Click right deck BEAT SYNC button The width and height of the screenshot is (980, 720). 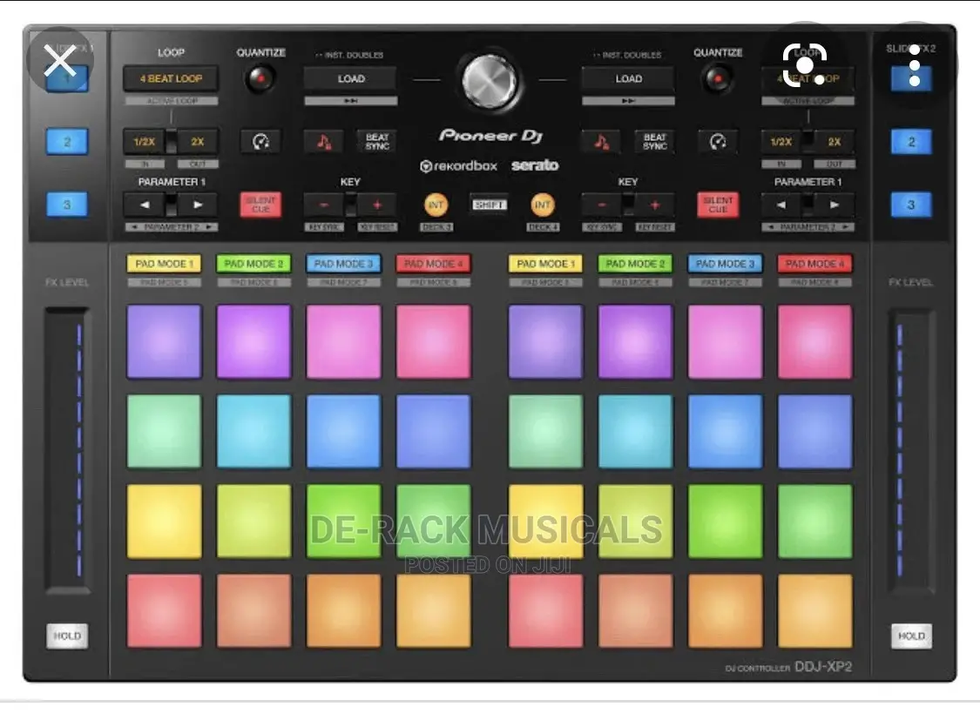654,142
